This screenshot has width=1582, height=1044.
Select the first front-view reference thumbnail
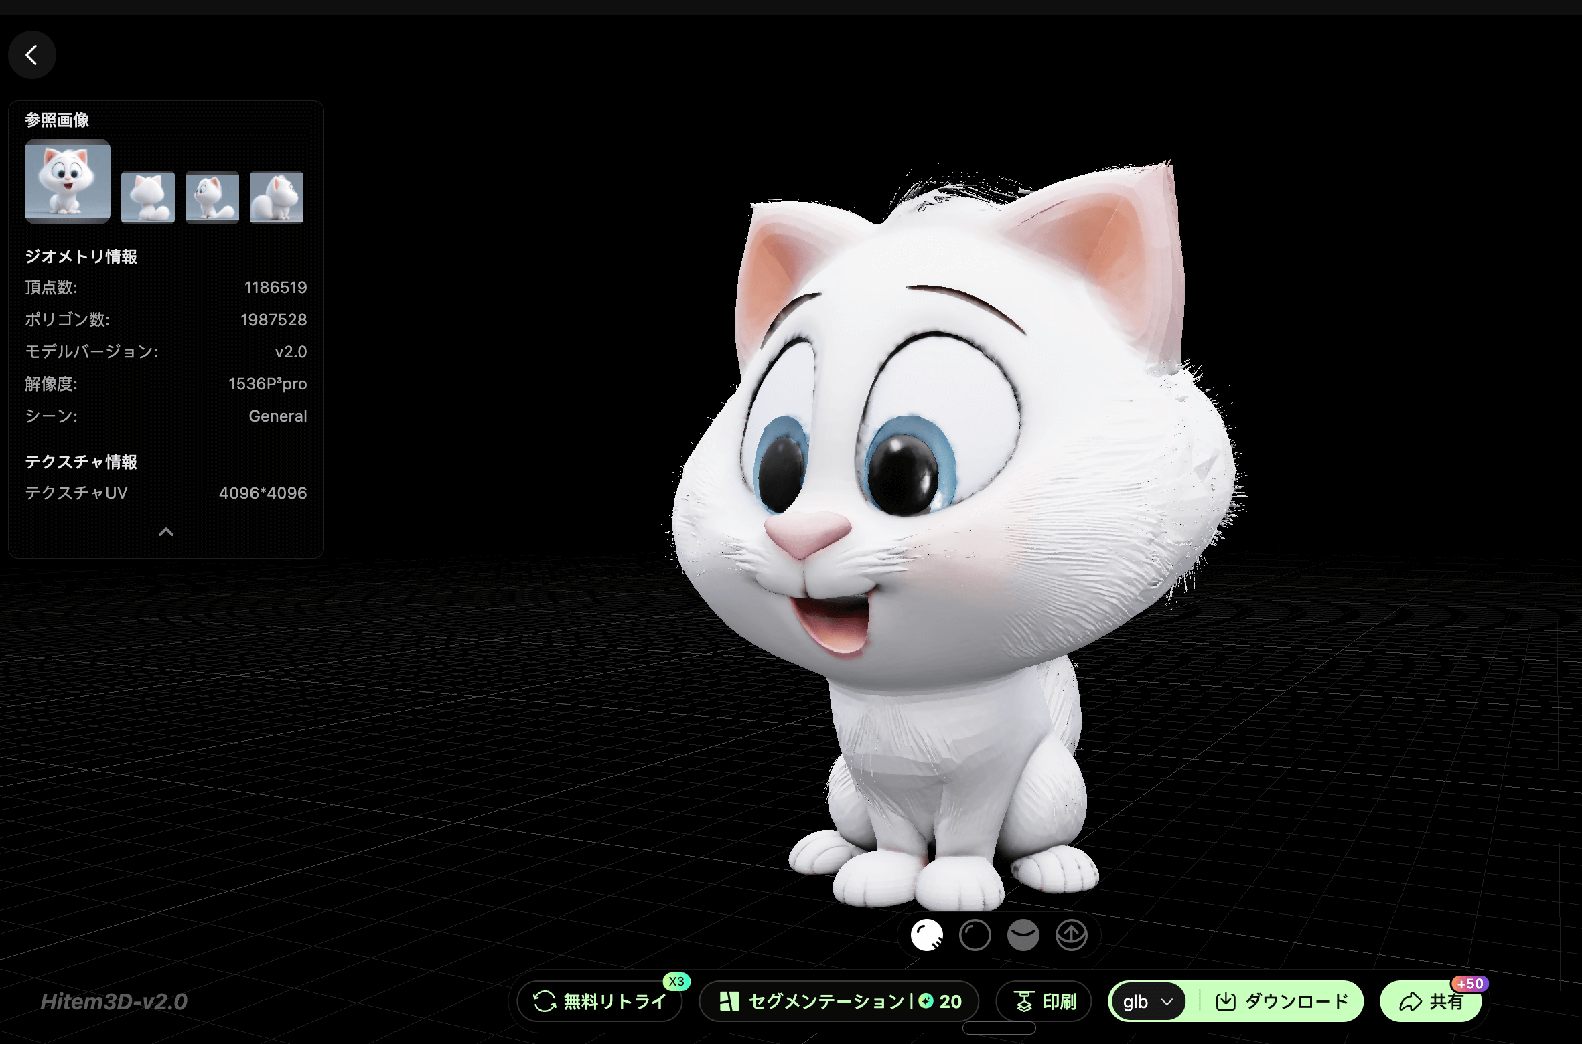(x=68, y=181)
